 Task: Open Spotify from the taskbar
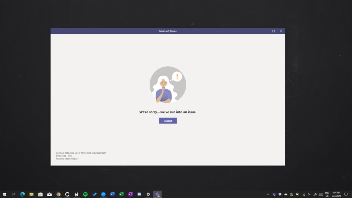coord(85,194)
